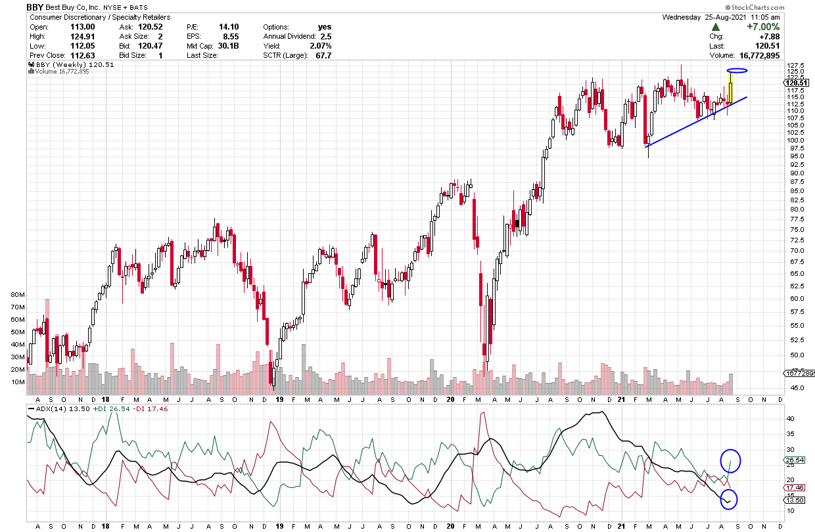The image size is (815, 532).
Task: Click the Bid price 120.47
Action: [149, 47]
